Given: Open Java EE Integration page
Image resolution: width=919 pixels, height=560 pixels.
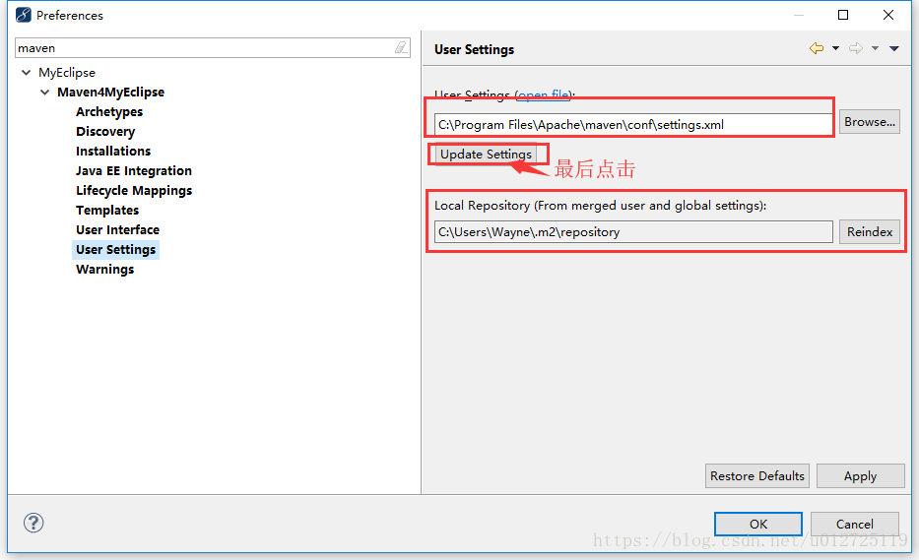Looking at the screenshot, I should click(x=134, y=171).
